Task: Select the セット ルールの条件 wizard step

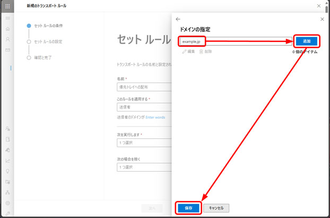Action: point(45,26)
